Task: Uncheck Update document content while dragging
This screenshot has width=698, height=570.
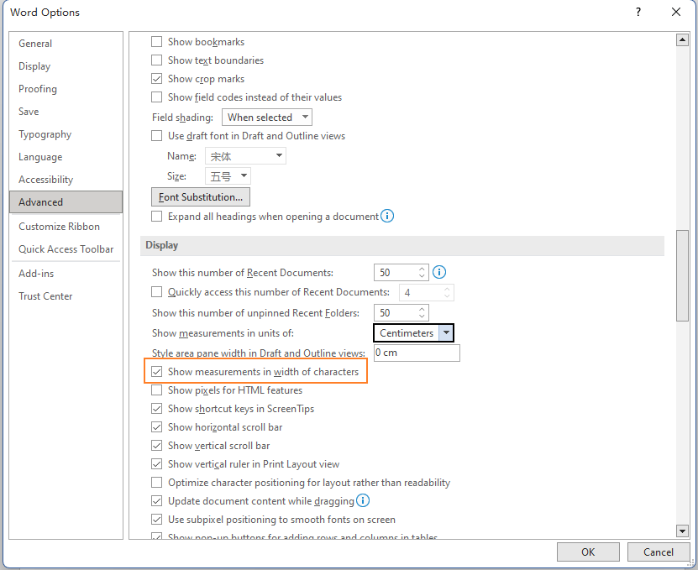Action: point(157,501)
